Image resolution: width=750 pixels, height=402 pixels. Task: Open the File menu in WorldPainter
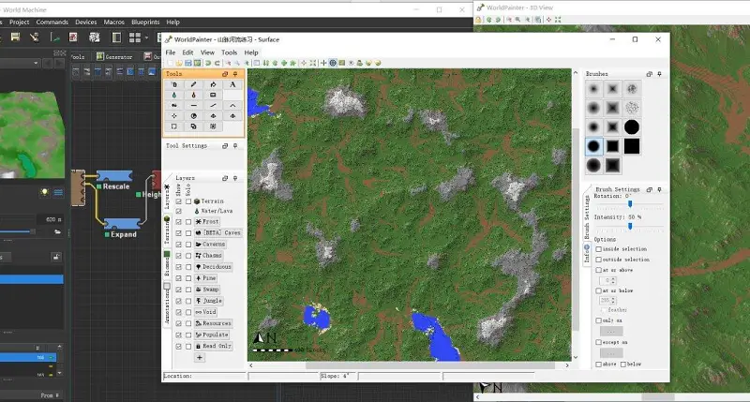(171, 52)
